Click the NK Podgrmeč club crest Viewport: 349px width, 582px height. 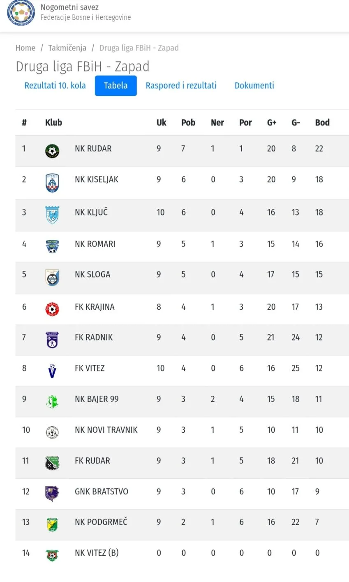[x=52, y=524]
